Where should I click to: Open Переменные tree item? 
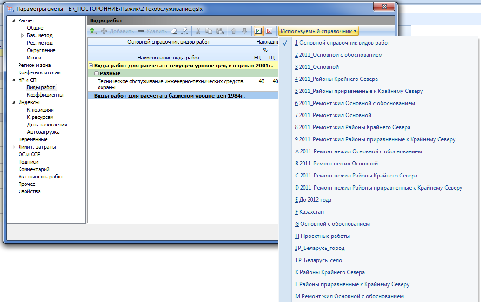click(x=33, y=139)
